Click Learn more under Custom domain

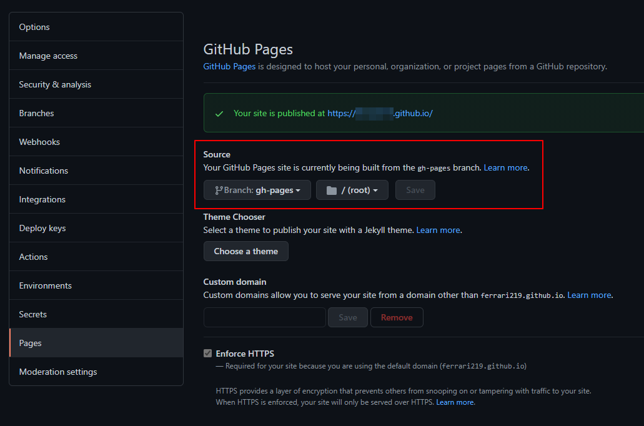coord(589,295)
